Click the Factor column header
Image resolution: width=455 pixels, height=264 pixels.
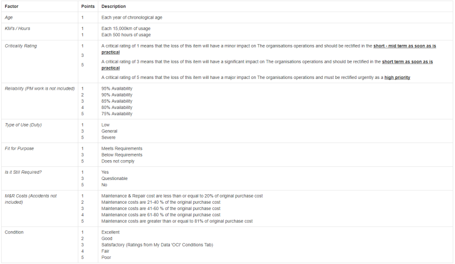[x=11, y=6]
